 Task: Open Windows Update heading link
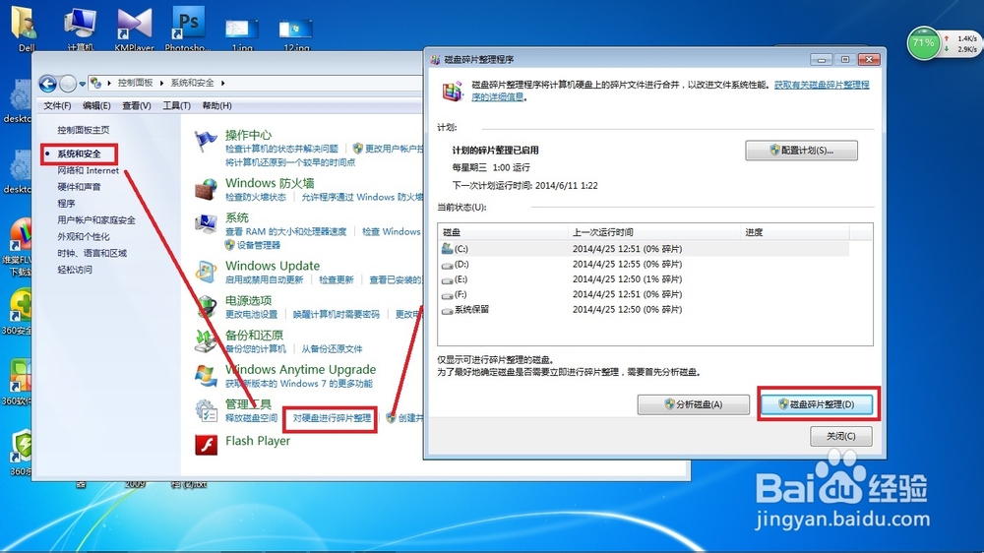pyautogui.click(x=273, y=266)
